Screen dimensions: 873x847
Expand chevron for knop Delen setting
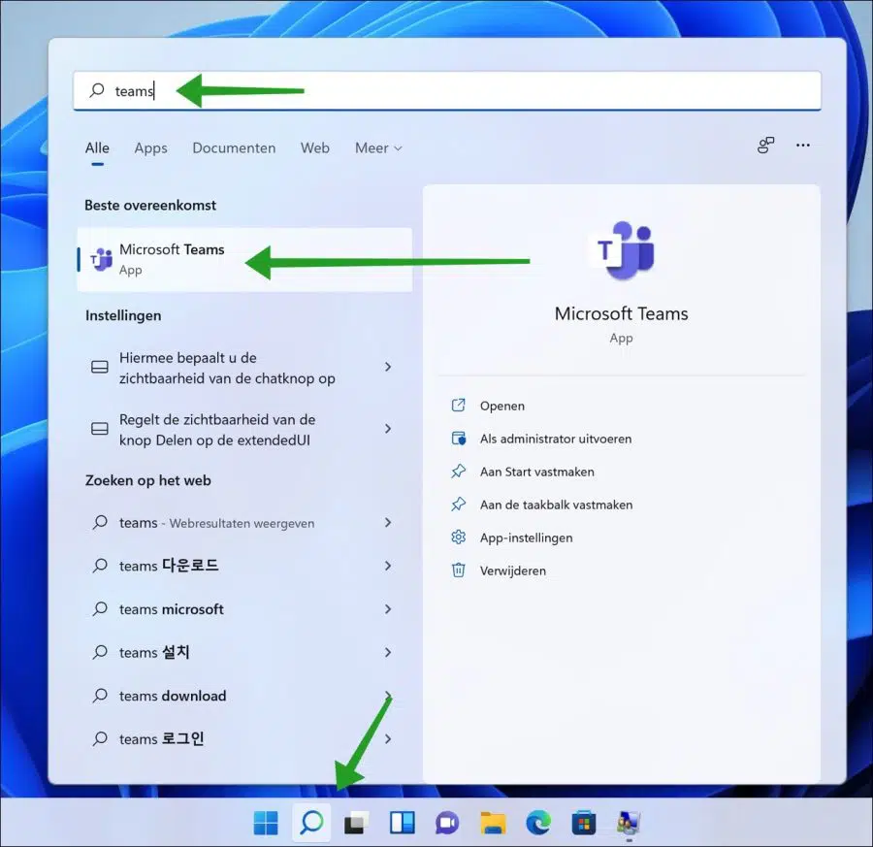coord(388,429)
